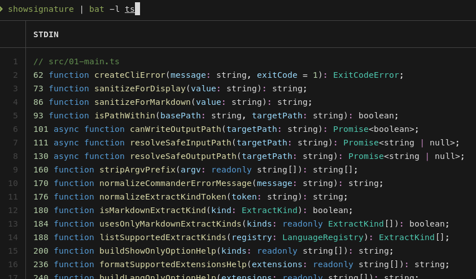476x279 pixels.
Task: Click the '// src/01-main.ts' comment line
Action: point(76,61)
